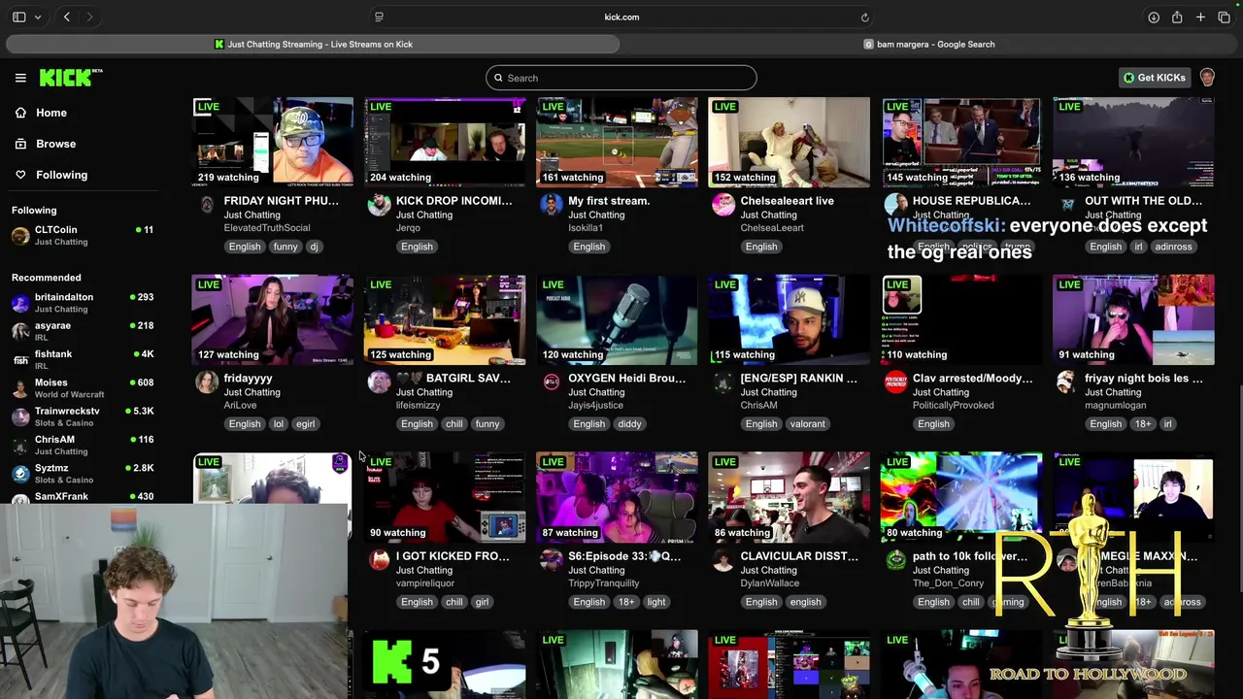Open KICK DROP INCOMI... stream thumbnail
This screenshot has width=1243, height=699.
tap(445, 142)
